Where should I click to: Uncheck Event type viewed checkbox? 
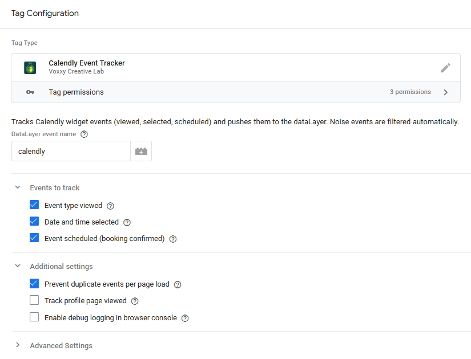34,205
